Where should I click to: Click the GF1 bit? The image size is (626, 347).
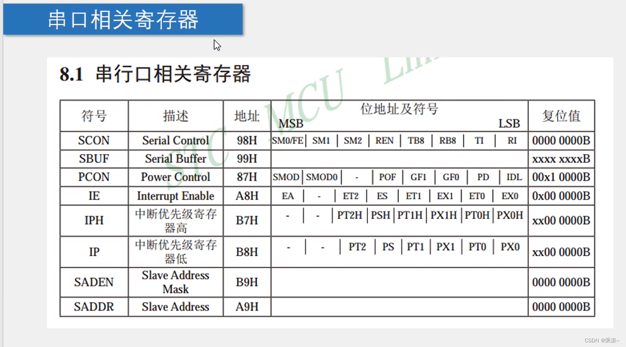pos(418,177)
